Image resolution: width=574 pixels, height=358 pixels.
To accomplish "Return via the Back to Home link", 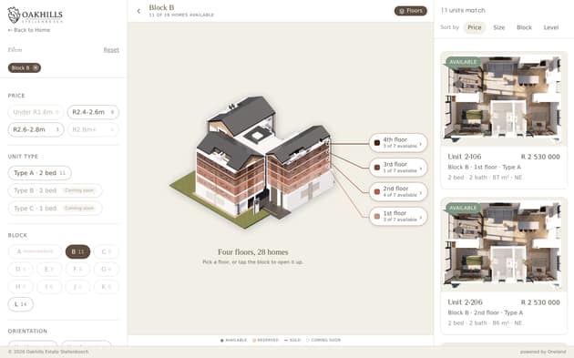I will click(x=29, y=30).
